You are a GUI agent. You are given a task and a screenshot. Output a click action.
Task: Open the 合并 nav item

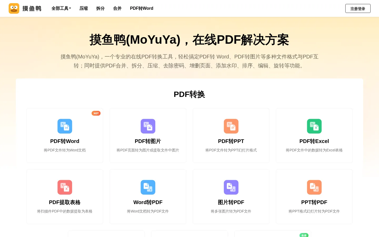(117, 8)
